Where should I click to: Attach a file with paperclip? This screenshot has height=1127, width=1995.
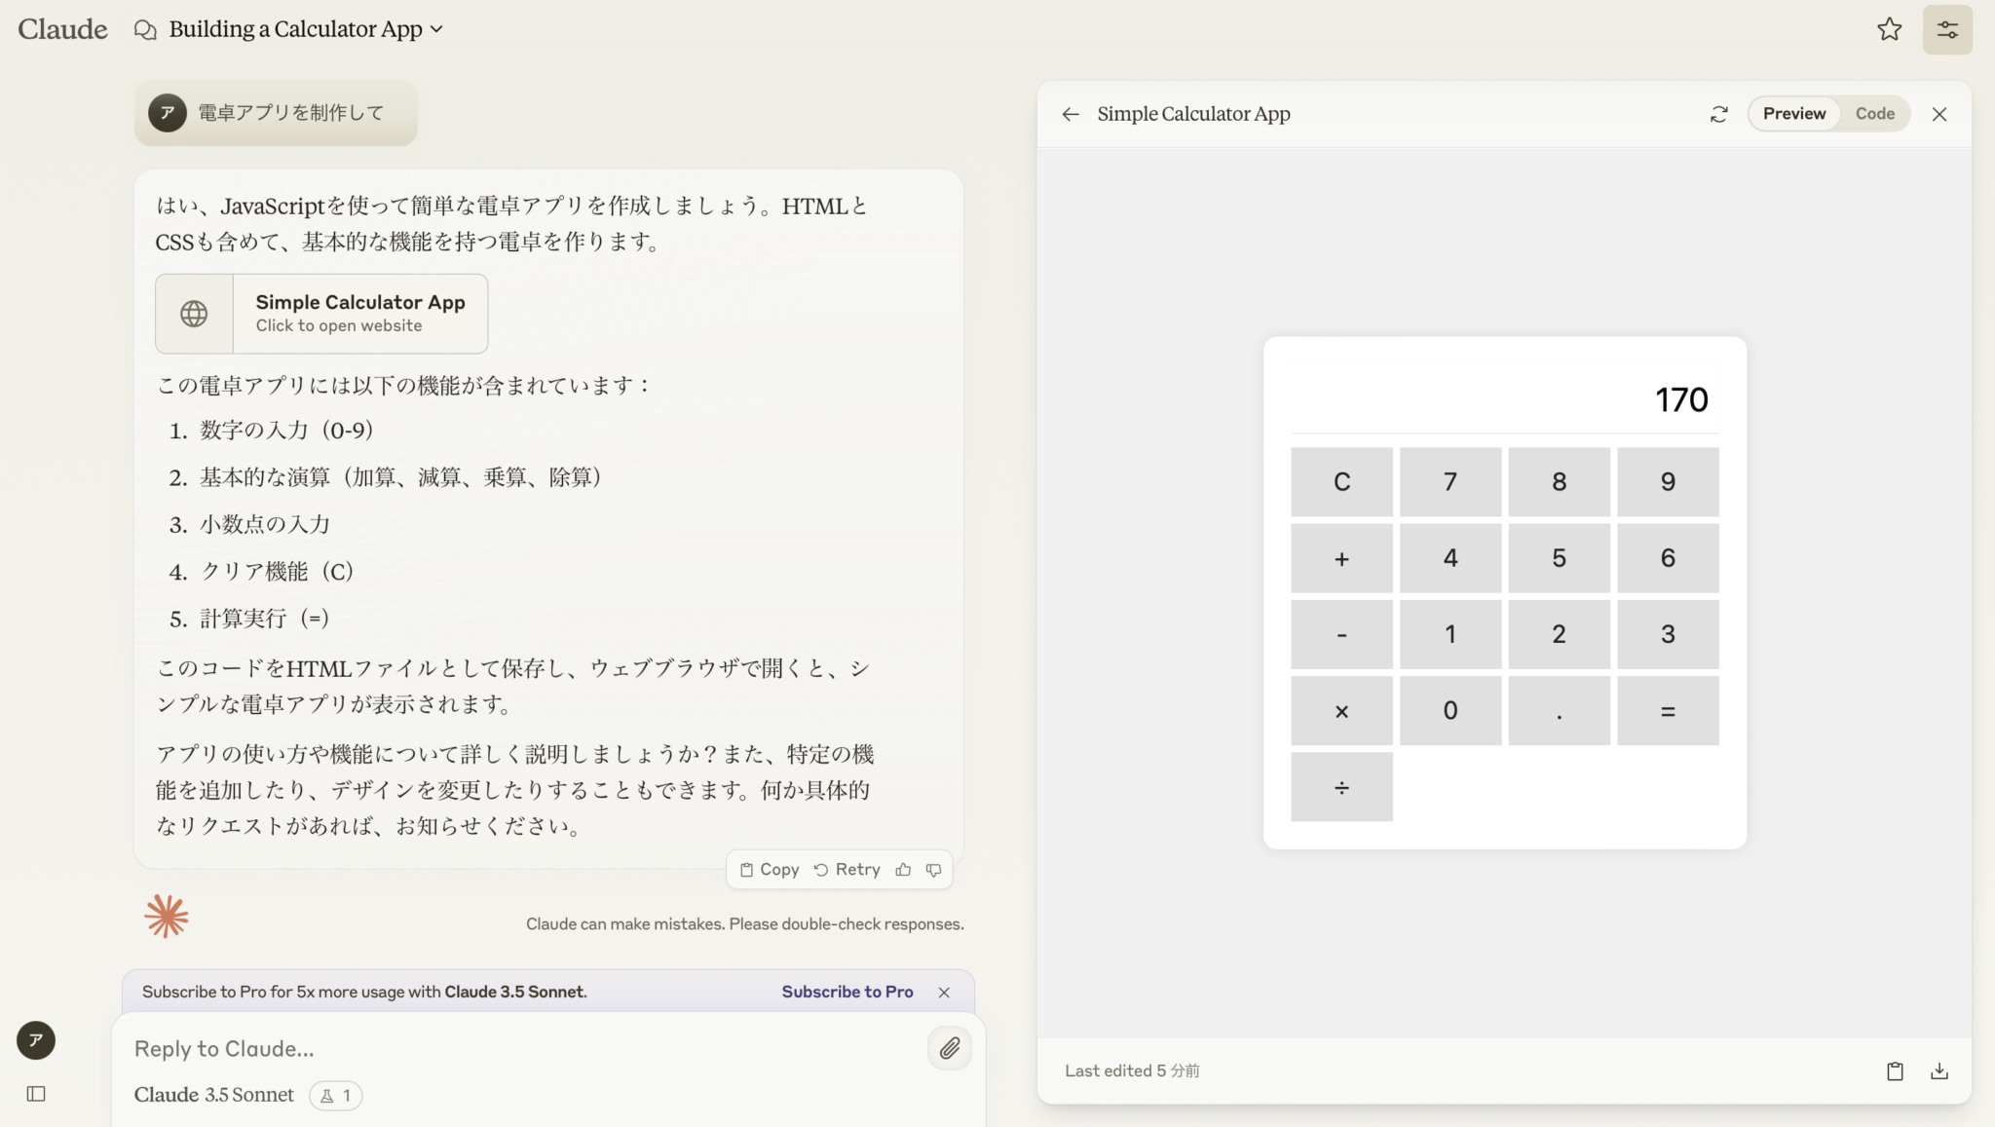[949, 1048]
